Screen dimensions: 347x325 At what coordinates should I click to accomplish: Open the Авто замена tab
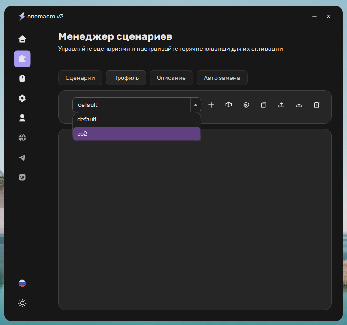tap(222, 78)
